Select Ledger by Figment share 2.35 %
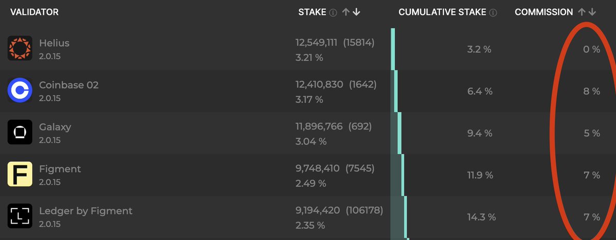616x240 pixels. click(310, 225)
